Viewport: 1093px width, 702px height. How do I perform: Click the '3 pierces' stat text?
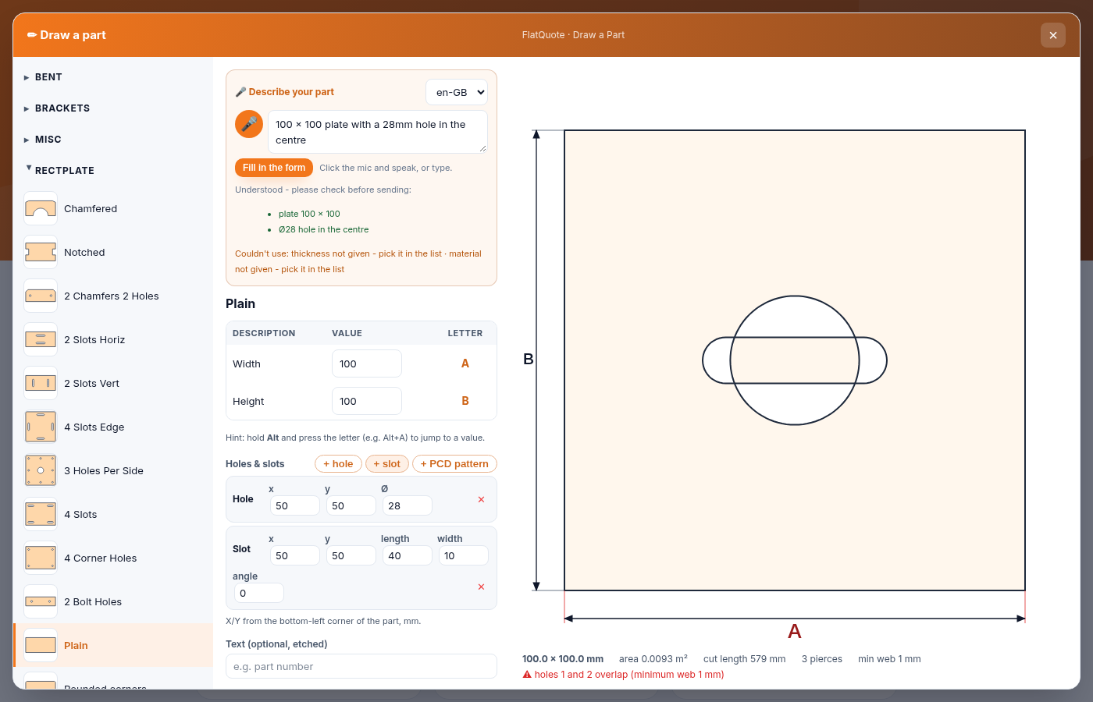tap(822, 659)
